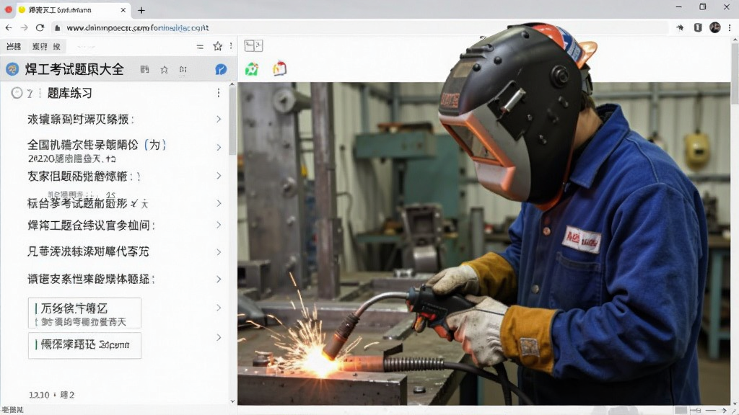Viewport: 739px width, 415px height.
Task: Click the pin extension icon in the browser toolbar
Action: pos(680,28)
